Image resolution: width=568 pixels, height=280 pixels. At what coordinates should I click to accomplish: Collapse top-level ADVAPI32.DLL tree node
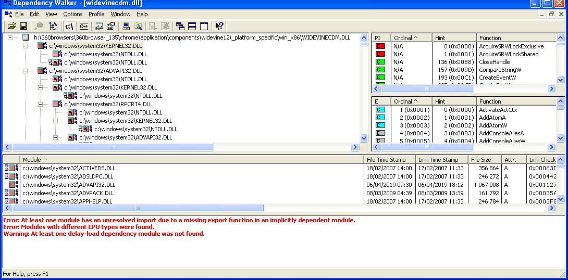point(26,71)
